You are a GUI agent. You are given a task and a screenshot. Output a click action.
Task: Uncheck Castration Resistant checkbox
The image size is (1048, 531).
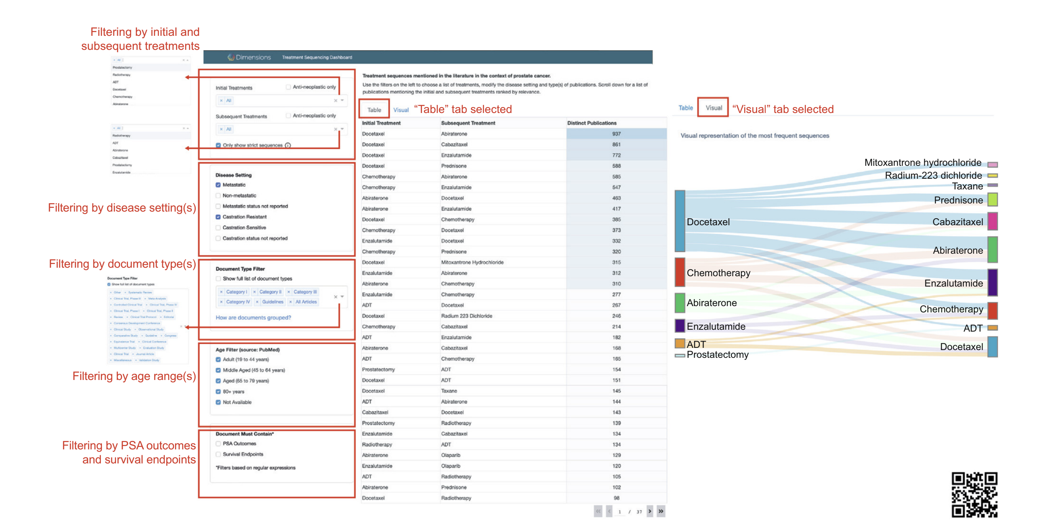coord(218,217)
